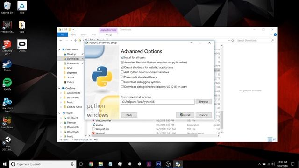Show hidden system tray icons
Viewport: 299px width, 168px height.
pyautogui.click(x=259, y=164)
